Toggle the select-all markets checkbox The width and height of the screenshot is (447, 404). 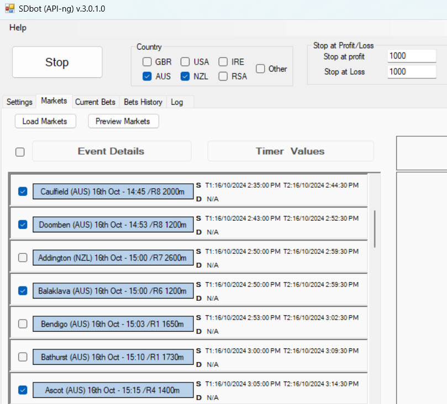[x=20, y=152]
